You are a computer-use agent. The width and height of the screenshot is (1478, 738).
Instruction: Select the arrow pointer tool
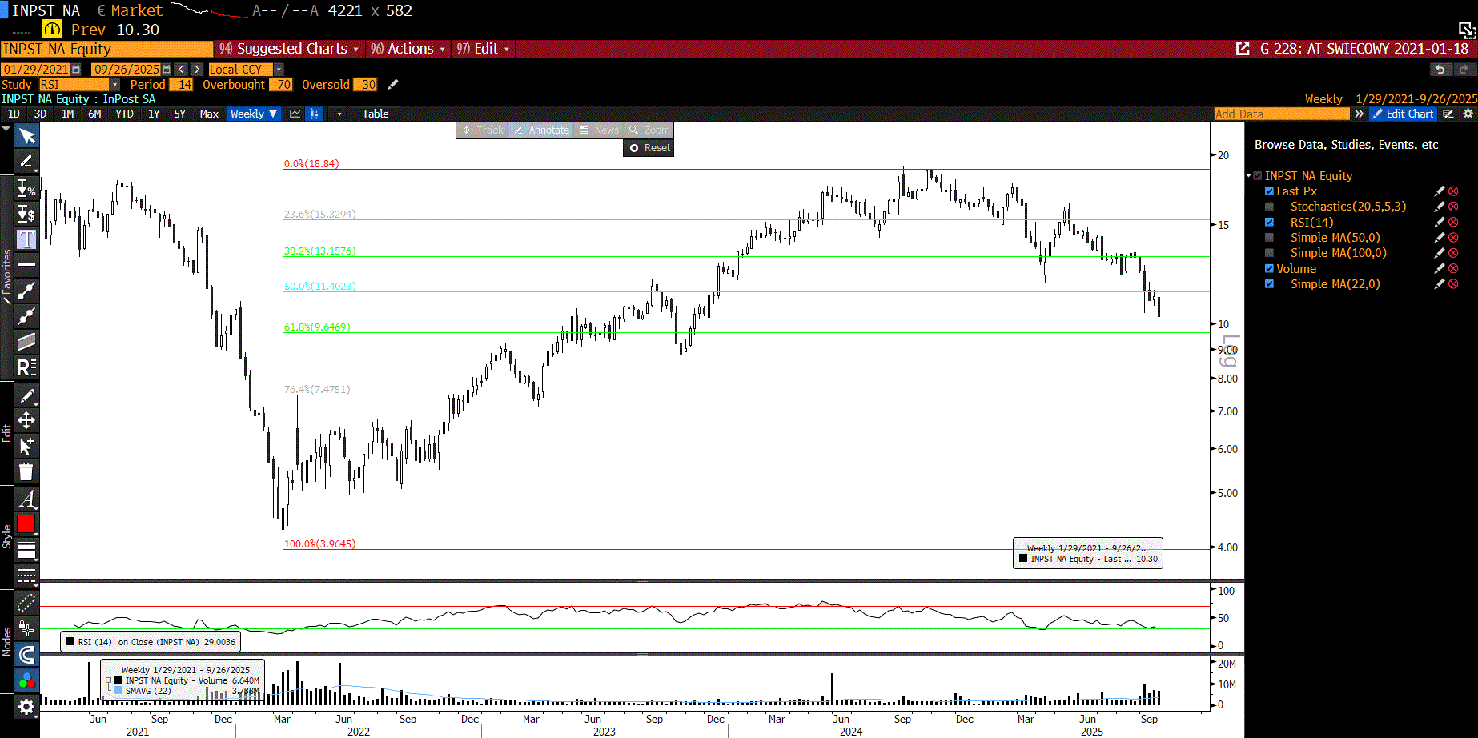(26, 136)
